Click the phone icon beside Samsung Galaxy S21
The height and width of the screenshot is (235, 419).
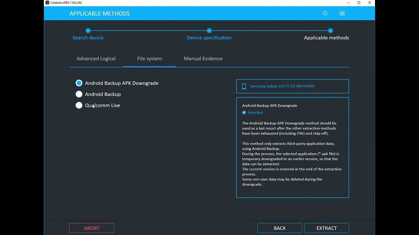[244, 86]
